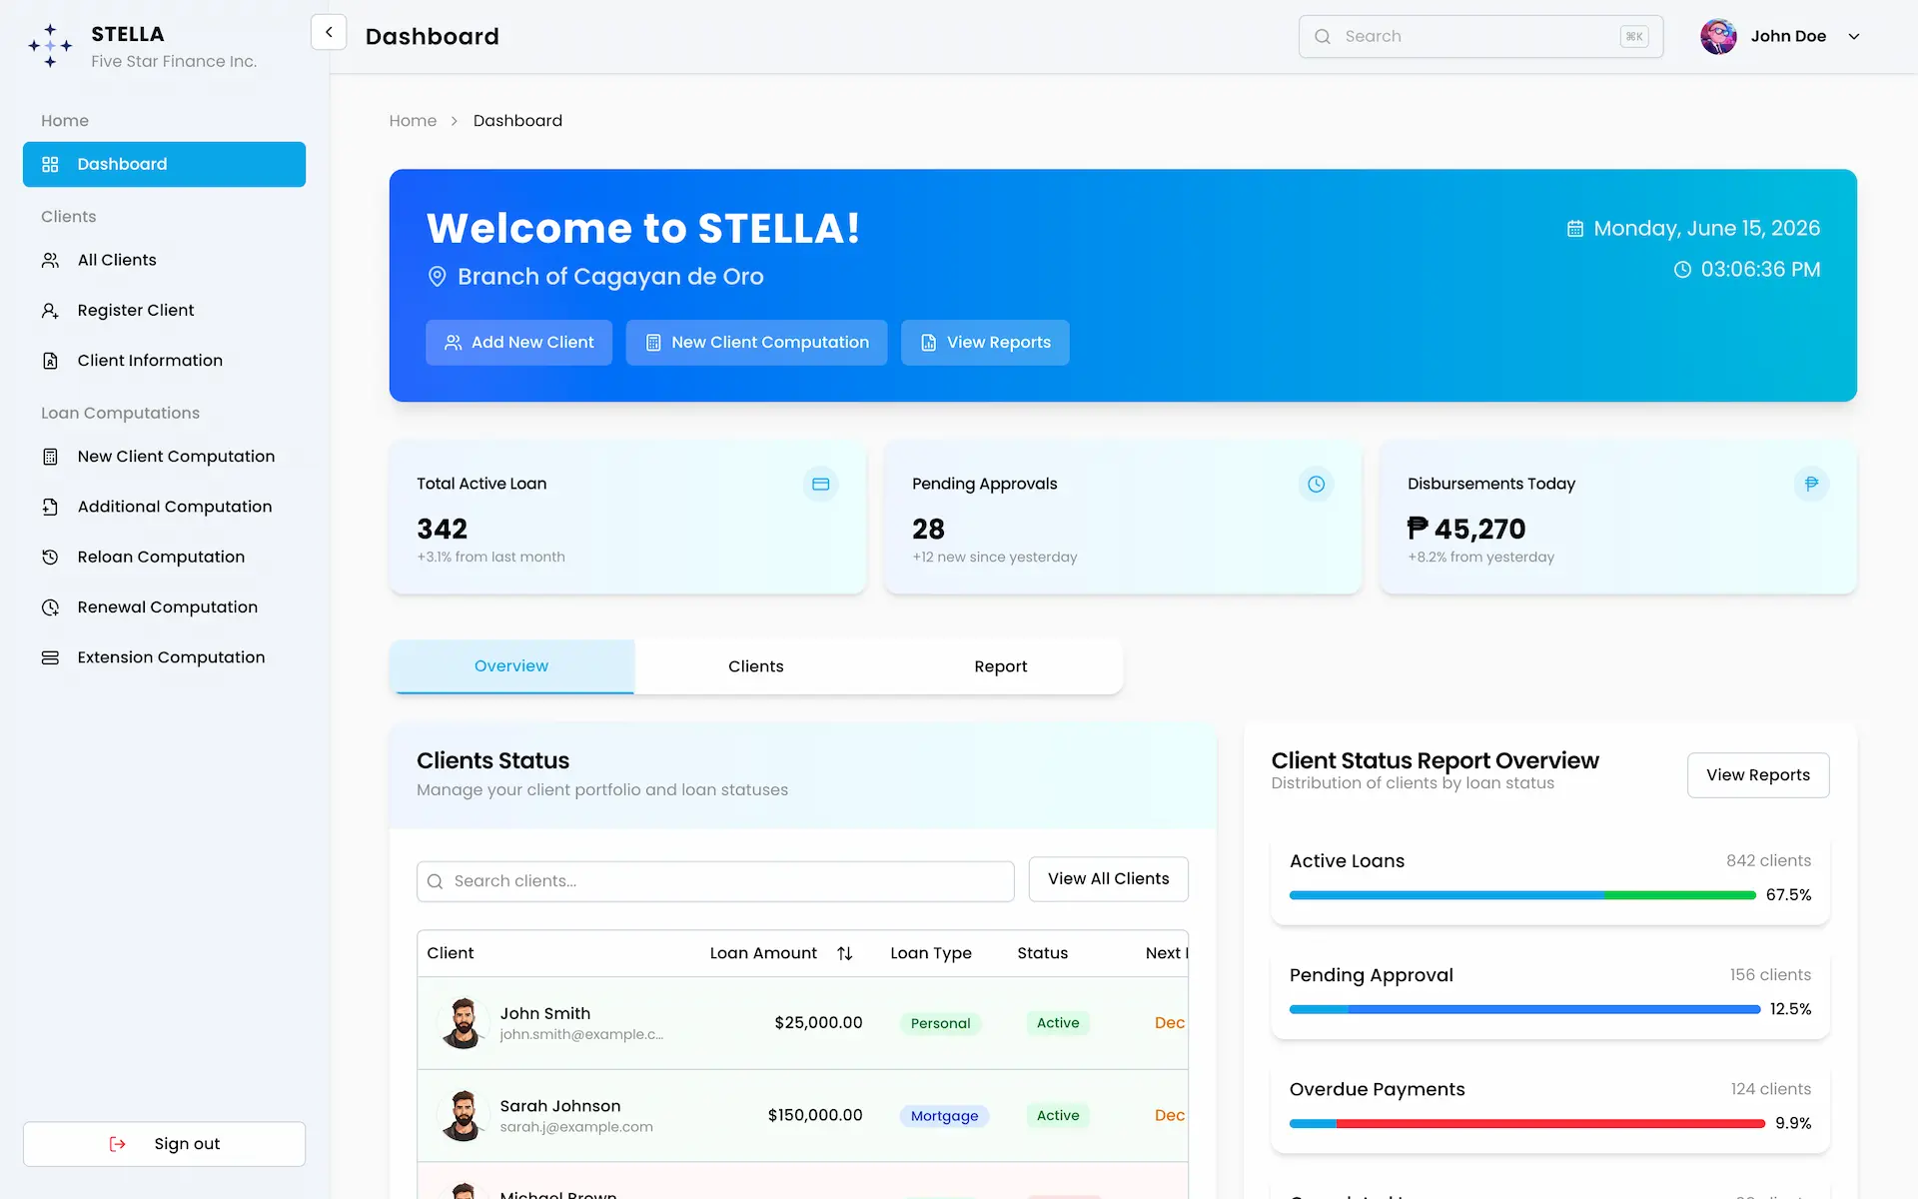1918x1199 pixels.
Task: Click the View All Clients button
Action: (x=1108, y=879)
